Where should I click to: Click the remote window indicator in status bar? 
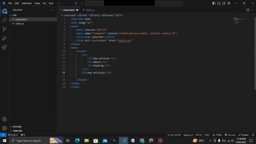coord(3,135)
